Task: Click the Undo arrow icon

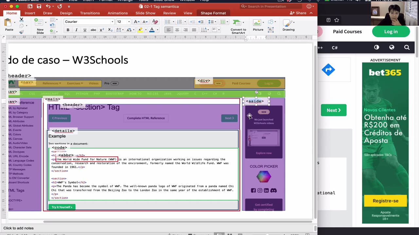Action: click(x=48, y=6)
